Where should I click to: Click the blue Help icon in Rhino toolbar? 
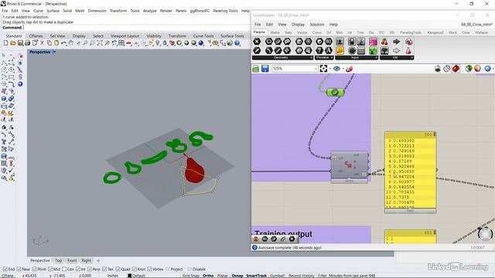pos(237,43)
